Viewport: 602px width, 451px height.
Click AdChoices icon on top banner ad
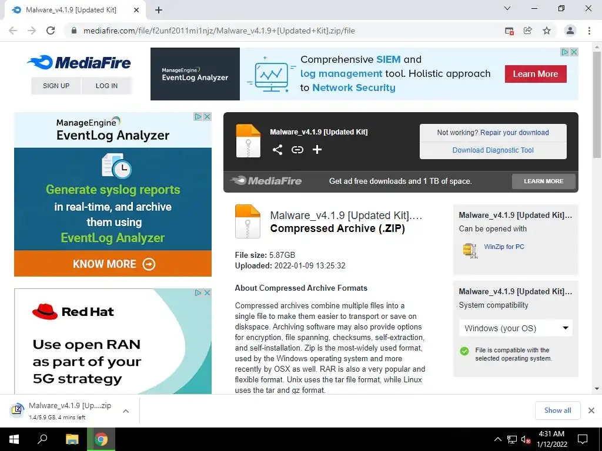(565, 52)
